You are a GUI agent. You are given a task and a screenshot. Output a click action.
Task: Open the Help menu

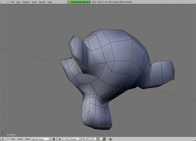click(x=49, y=2)
